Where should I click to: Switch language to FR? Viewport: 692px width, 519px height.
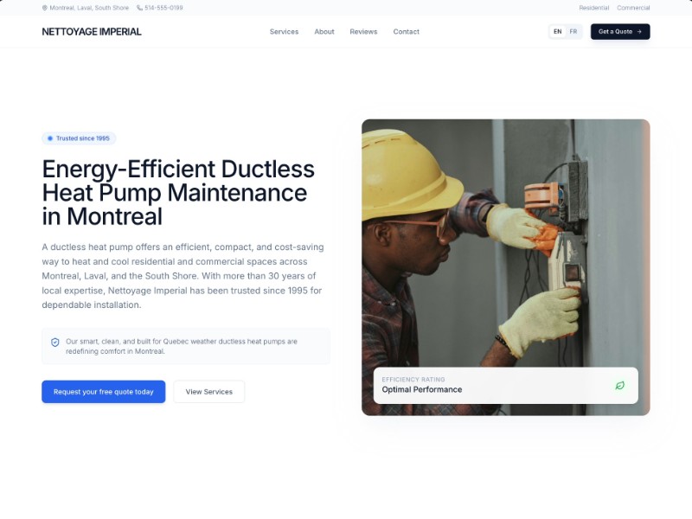click(573, 32)
